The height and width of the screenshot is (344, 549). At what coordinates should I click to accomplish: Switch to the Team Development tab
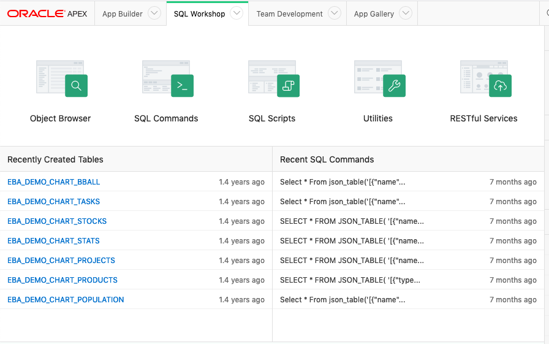click(289, 13)
